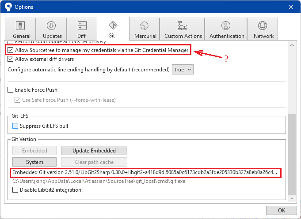Click the Git-LFS group label
The image size is (301, 219).
(x=20, y=116)
